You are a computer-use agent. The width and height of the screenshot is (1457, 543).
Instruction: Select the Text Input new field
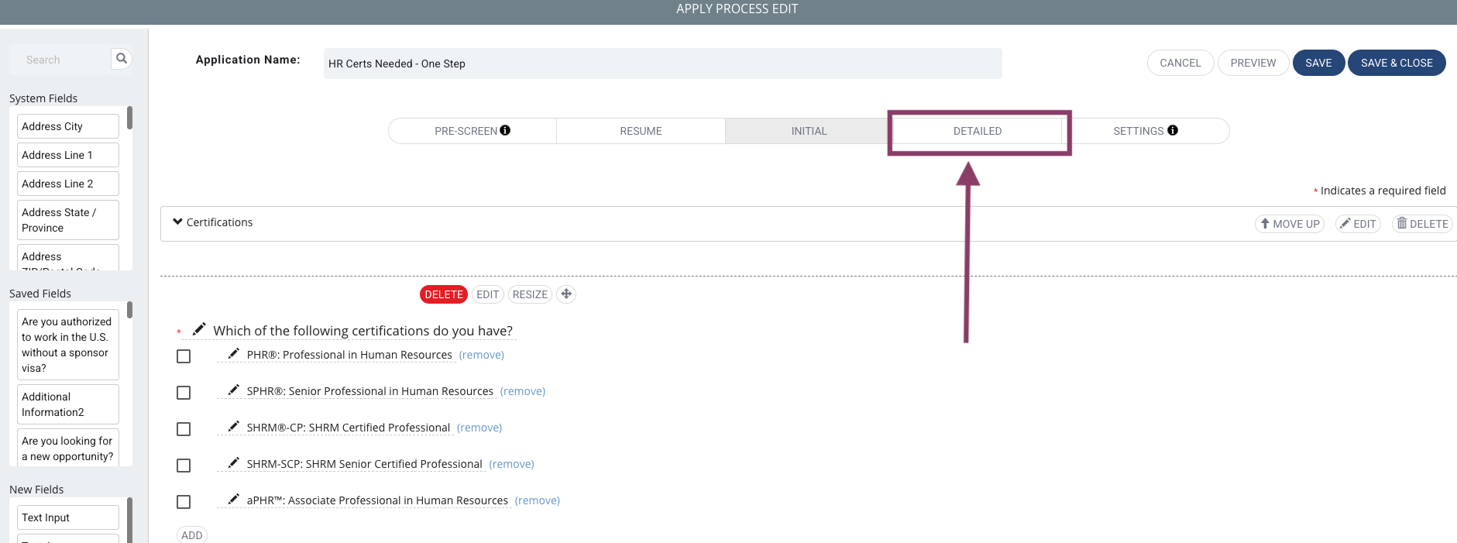tap(68, 517)
